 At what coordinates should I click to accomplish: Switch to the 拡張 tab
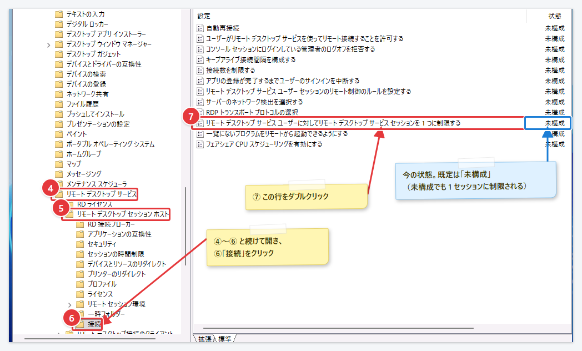tap(204, 339)
